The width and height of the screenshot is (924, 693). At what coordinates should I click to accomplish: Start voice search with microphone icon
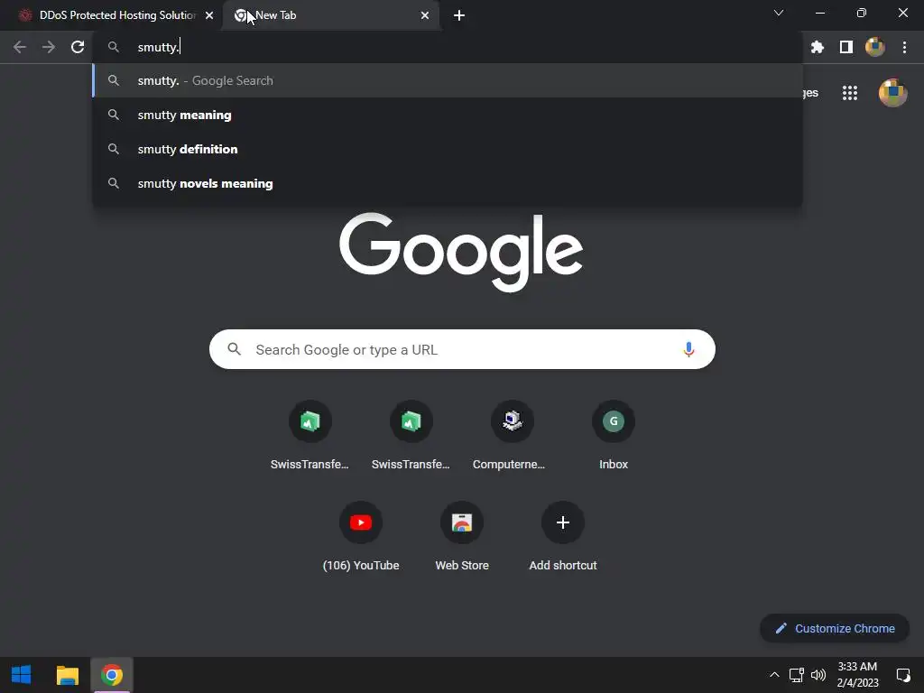point(688,349)
